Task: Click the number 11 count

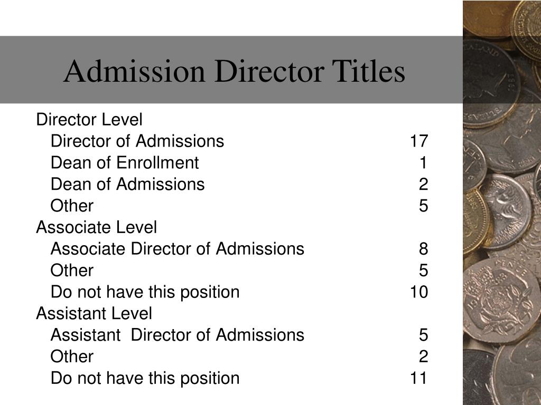Action: 419,378
